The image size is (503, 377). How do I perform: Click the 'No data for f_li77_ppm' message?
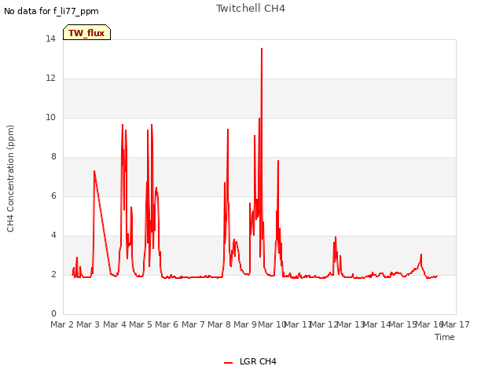(51, 11)
